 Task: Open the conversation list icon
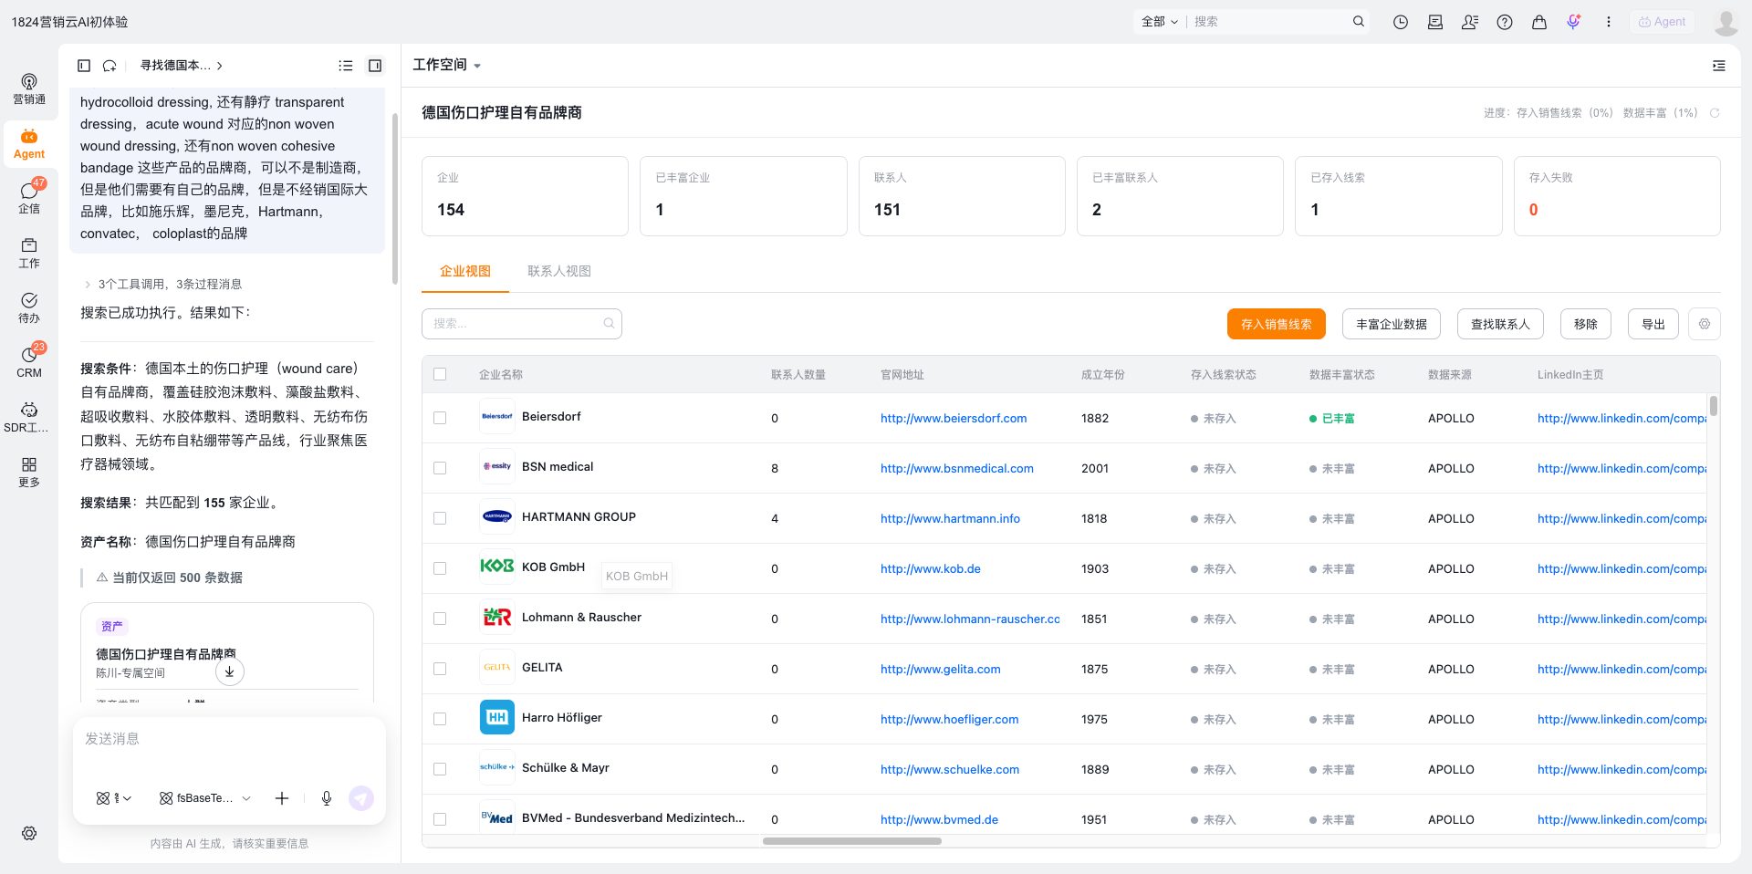point(346,66)
